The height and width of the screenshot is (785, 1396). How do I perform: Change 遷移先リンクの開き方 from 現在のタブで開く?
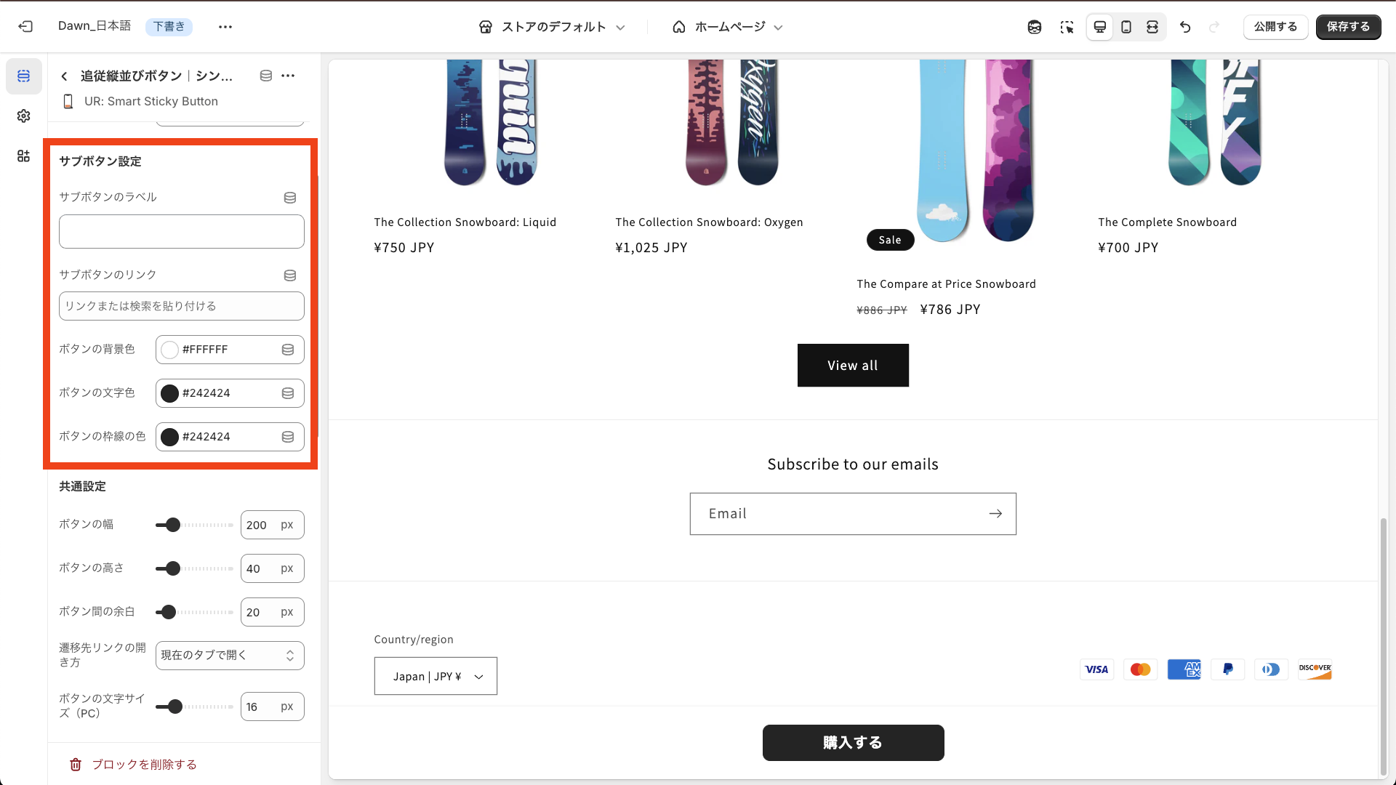pyautogui.click(x=229, y=655)
